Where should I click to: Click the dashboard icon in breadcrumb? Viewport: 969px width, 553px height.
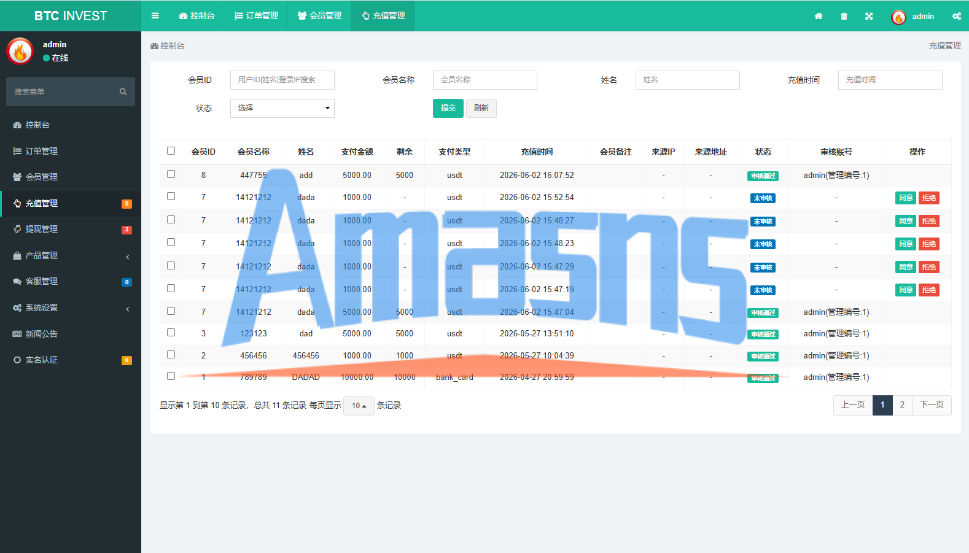click(x=154, y=46)
